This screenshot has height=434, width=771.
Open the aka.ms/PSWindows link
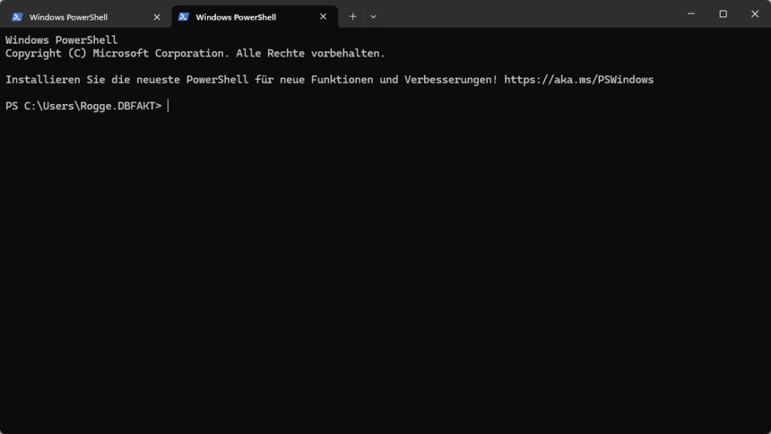(578, 79)
